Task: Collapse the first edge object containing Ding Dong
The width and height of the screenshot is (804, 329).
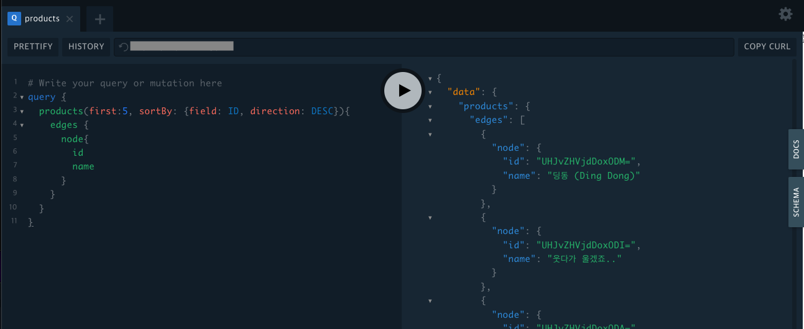Action: tap(430, 133)
